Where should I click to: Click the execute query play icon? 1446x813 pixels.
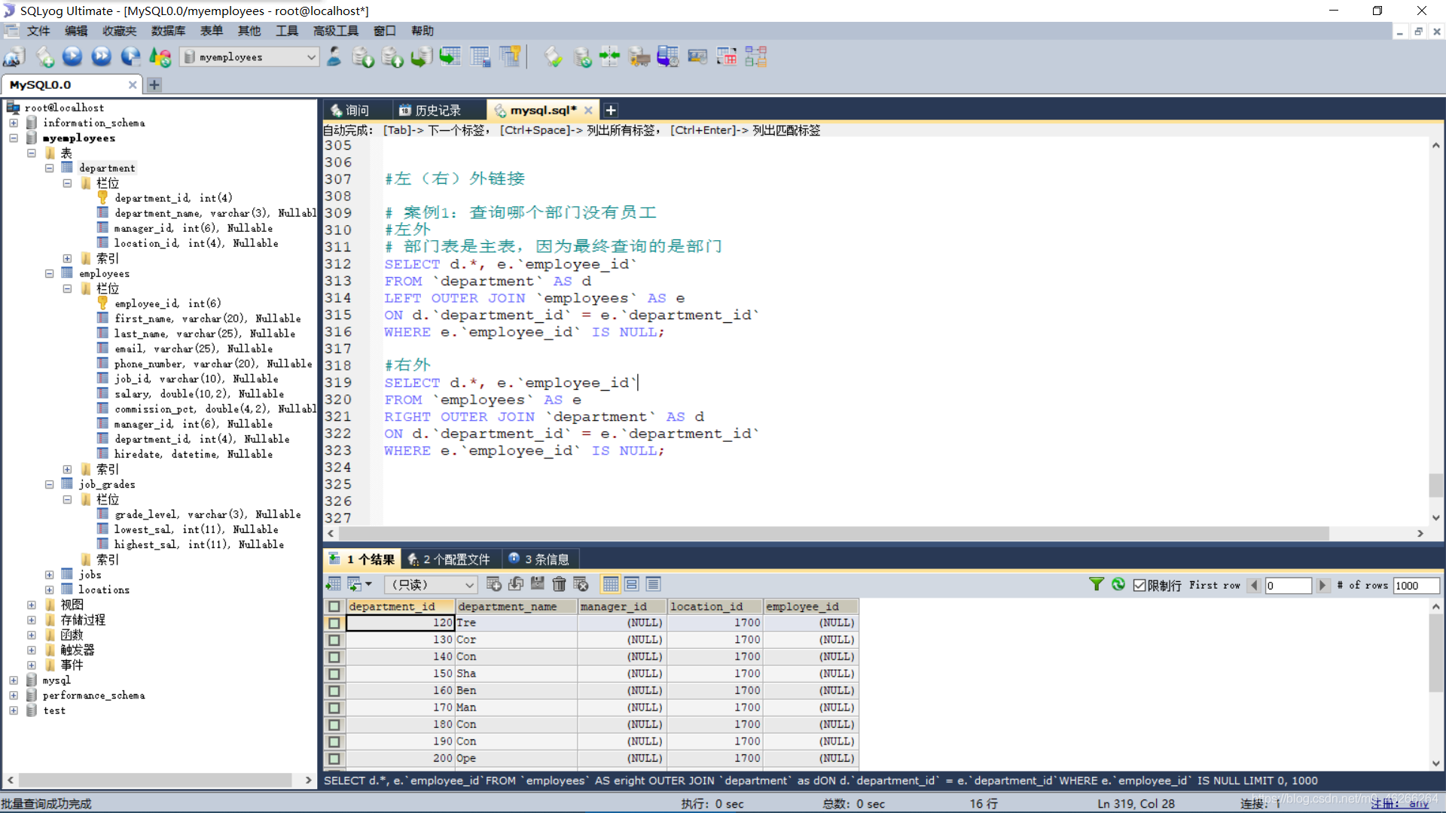pyautogui.click(x=72, y=56)
